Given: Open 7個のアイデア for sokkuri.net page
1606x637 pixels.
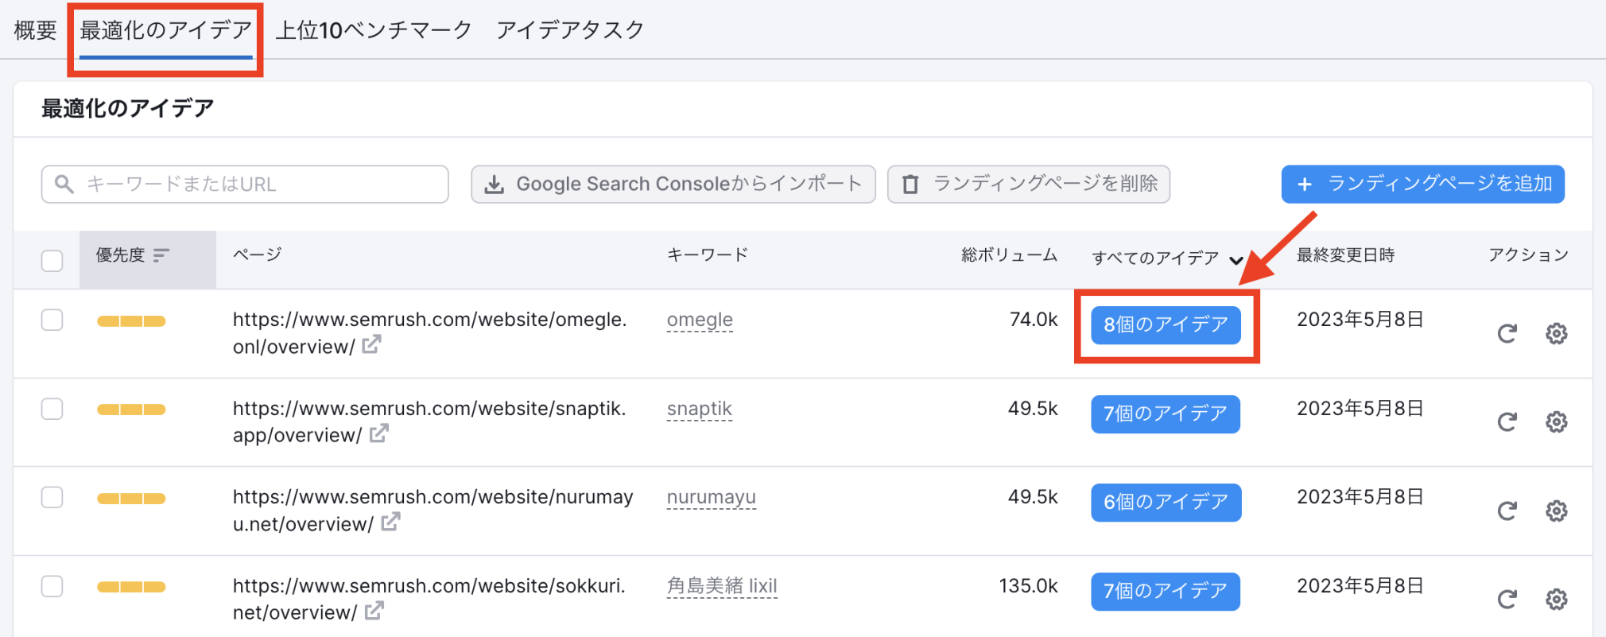Looking at the screenshot, I should coord(1166,592).
